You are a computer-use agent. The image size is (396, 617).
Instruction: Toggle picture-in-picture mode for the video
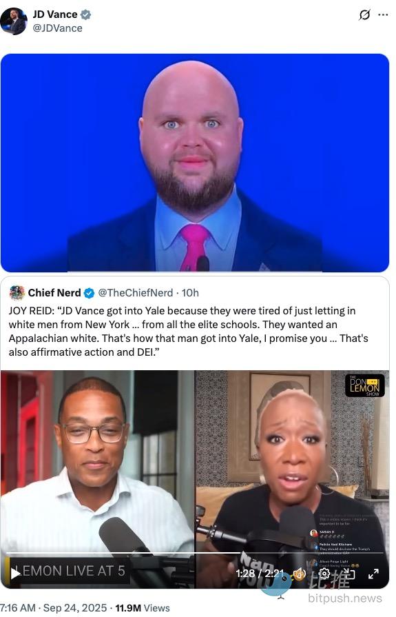pos(348,574)
